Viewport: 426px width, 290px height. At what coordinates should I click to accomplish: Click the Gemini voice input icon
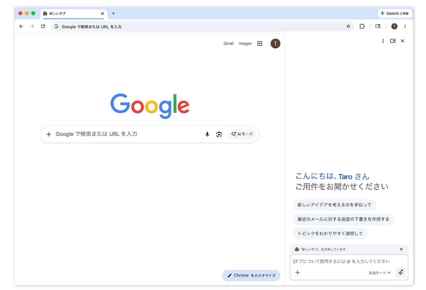click(401, 273)
